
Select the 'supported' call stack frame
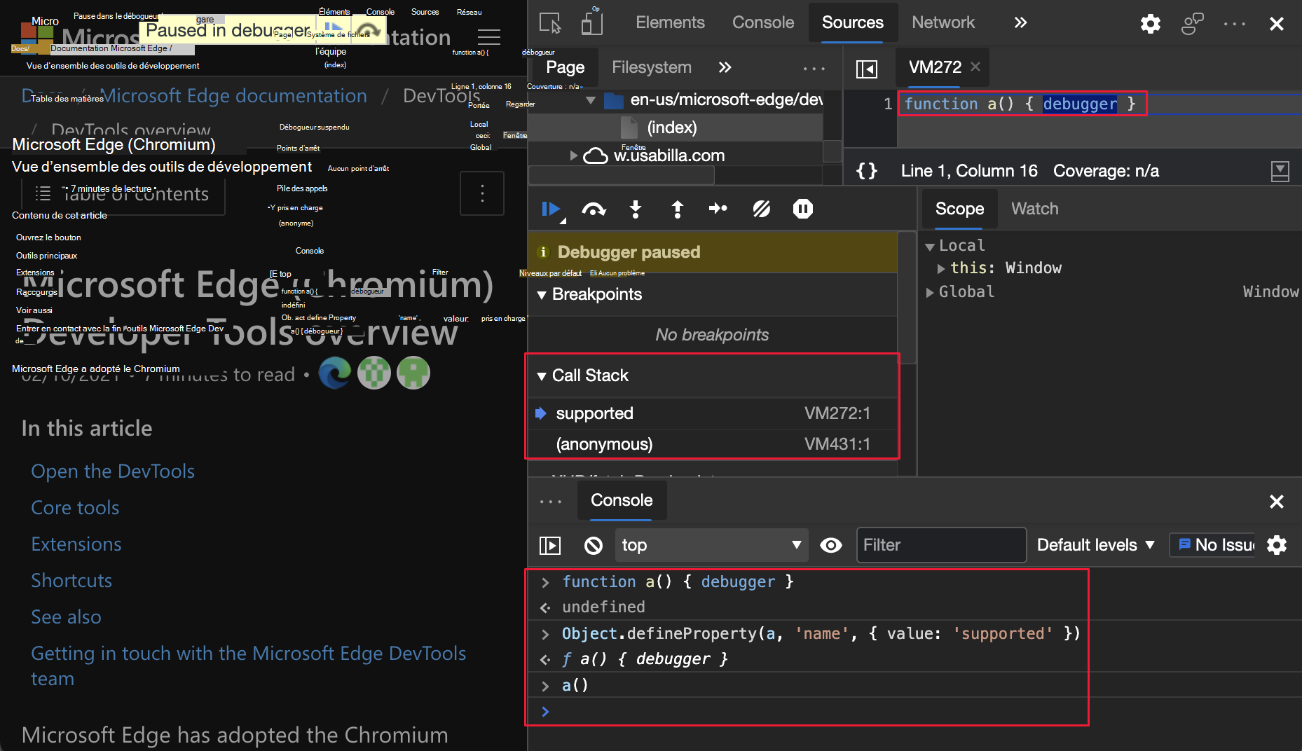[712, 413]
